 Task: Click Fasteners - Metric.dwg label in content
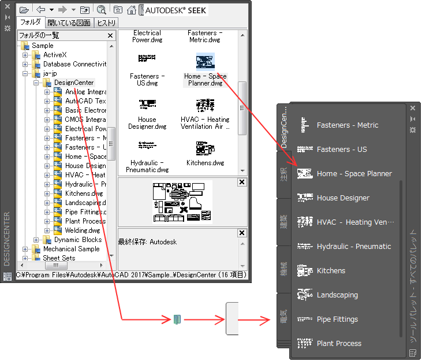pyautogui.click(x=205, y=36)
